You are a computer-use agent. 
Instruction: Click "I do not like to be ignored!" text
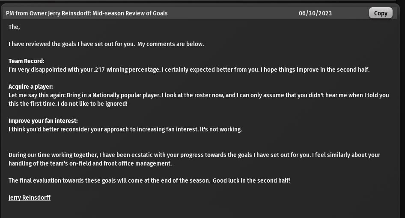[x=92, y=104]
